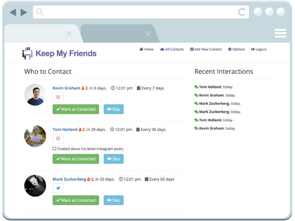Open the browser hamburger menu

(280, 33)
